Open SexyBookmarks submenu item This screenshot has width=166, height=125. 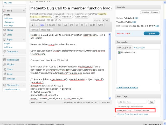coord(12,89)
